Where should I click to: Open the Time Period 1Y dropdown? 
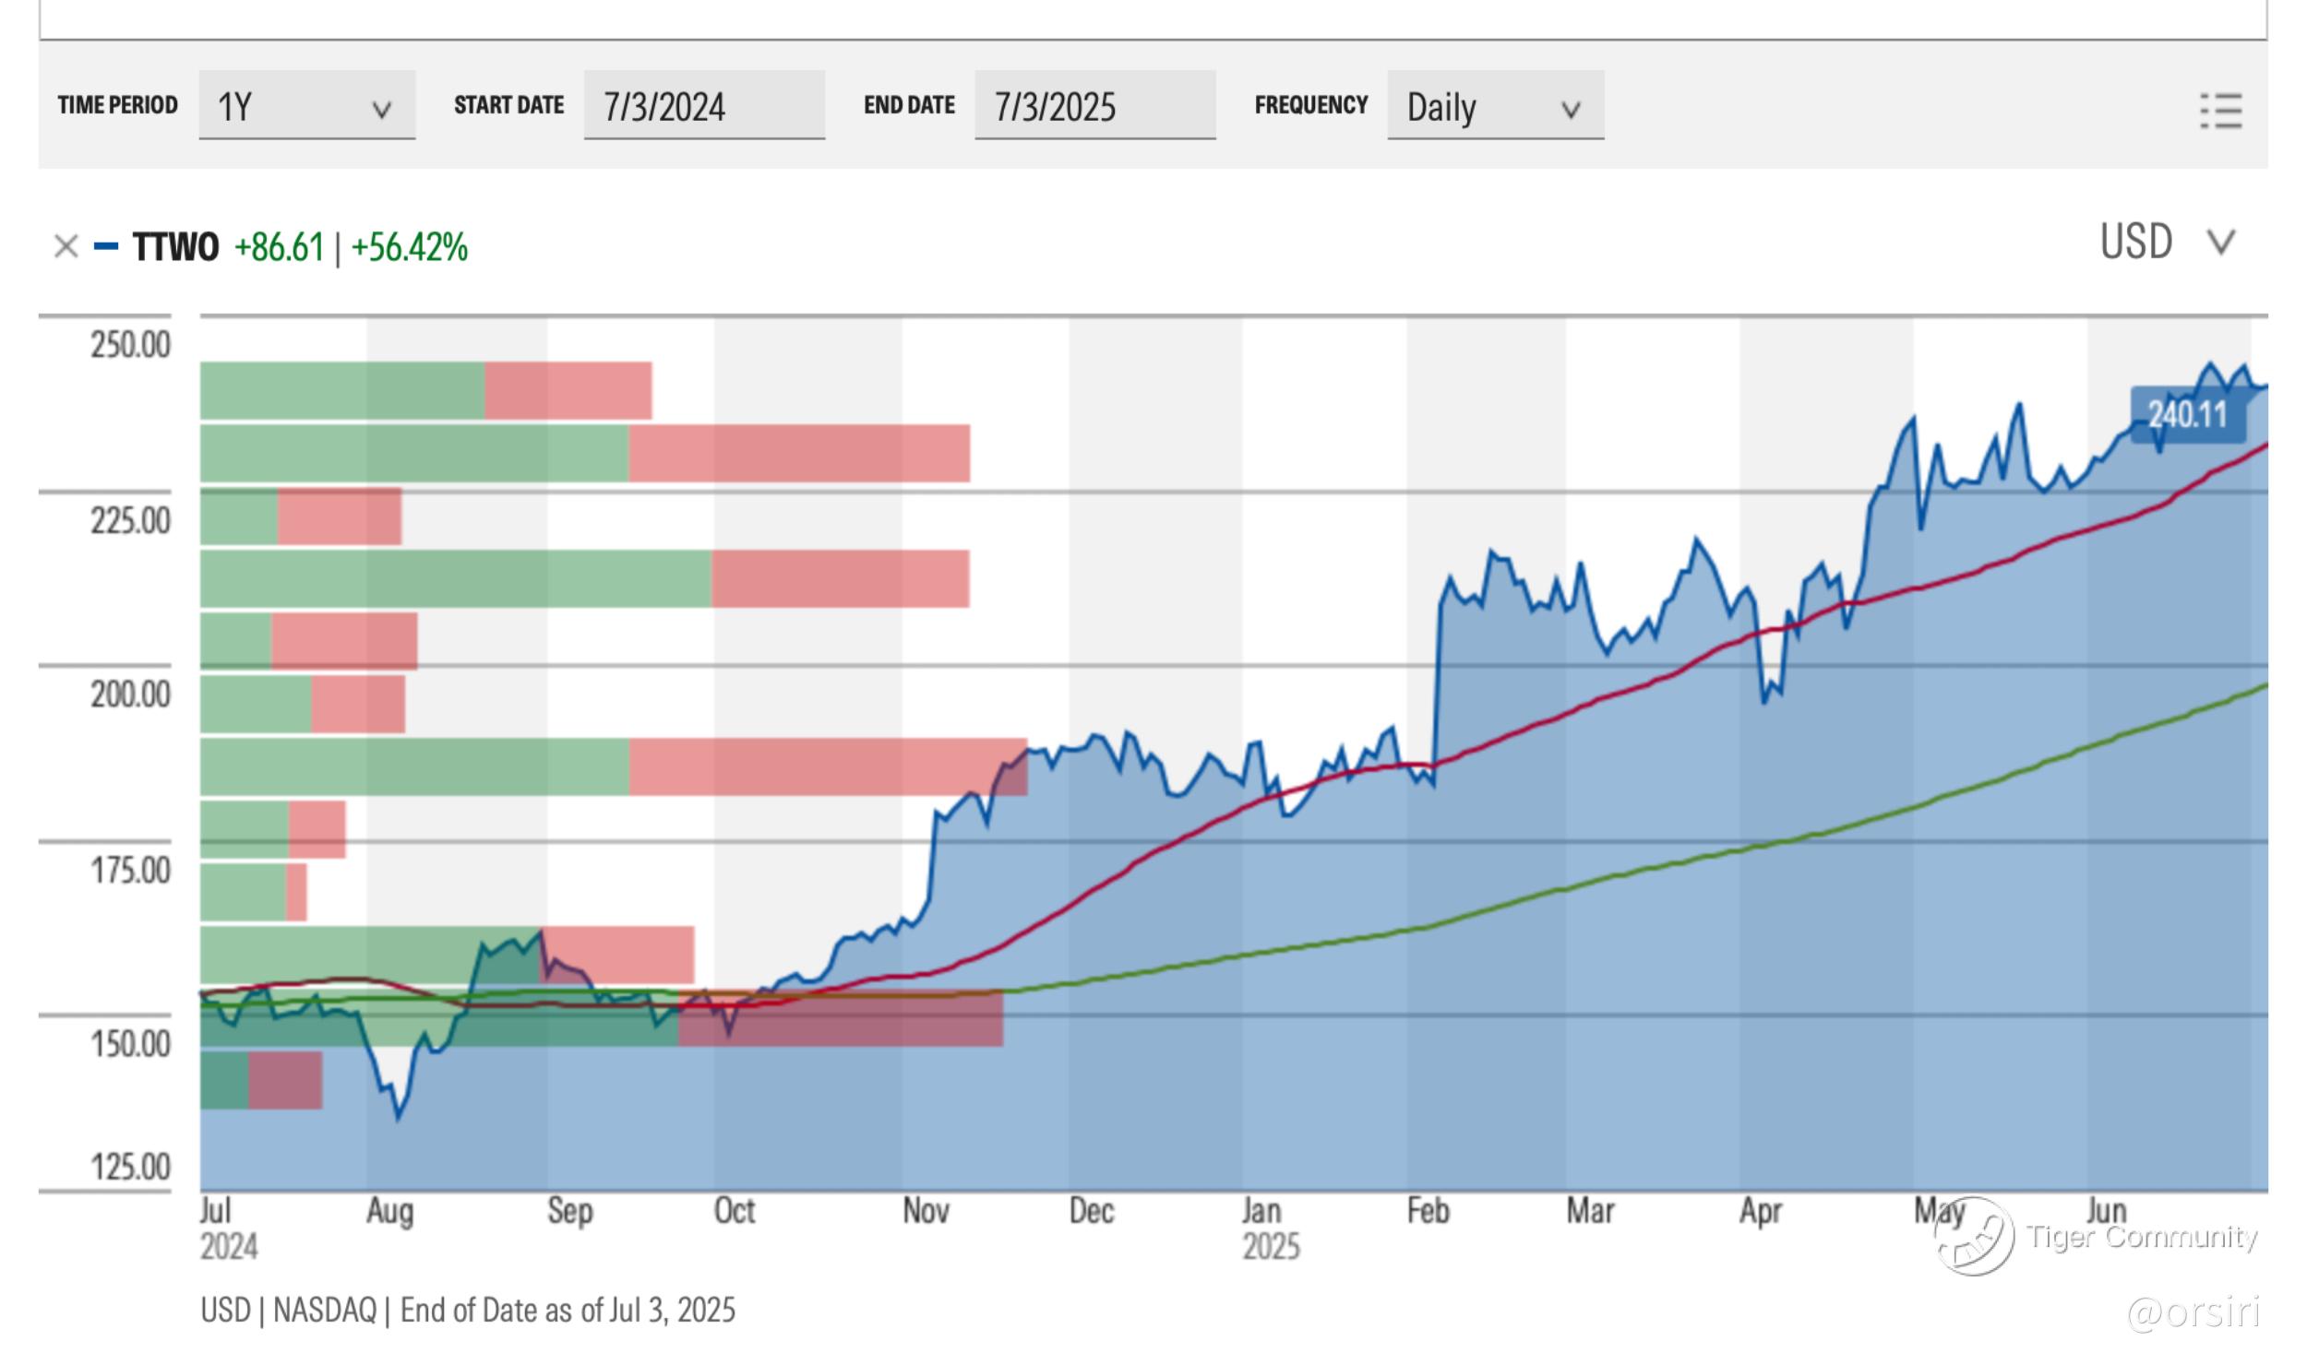pos(306,106)
